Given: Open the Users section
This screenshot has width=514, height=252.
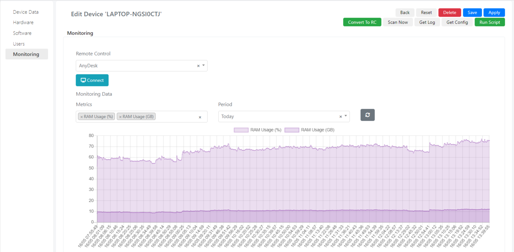Looking at the screenshot, I should pos(19,44).
